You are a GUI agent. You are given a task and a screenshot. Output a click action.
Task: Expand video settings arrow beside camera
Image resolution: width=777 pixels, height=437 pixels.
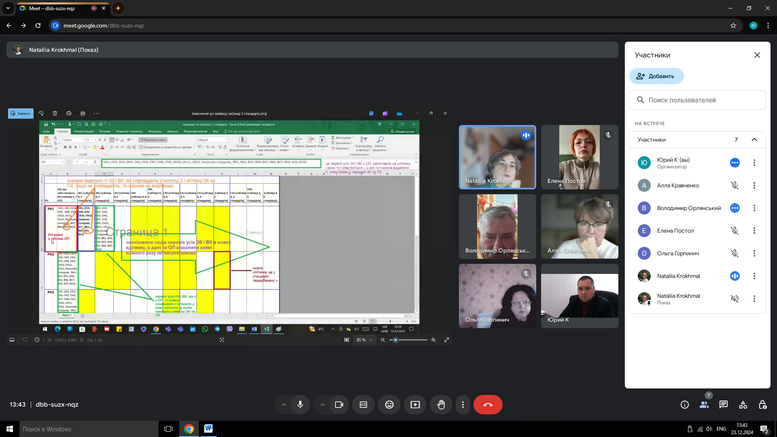pos(323,405)
